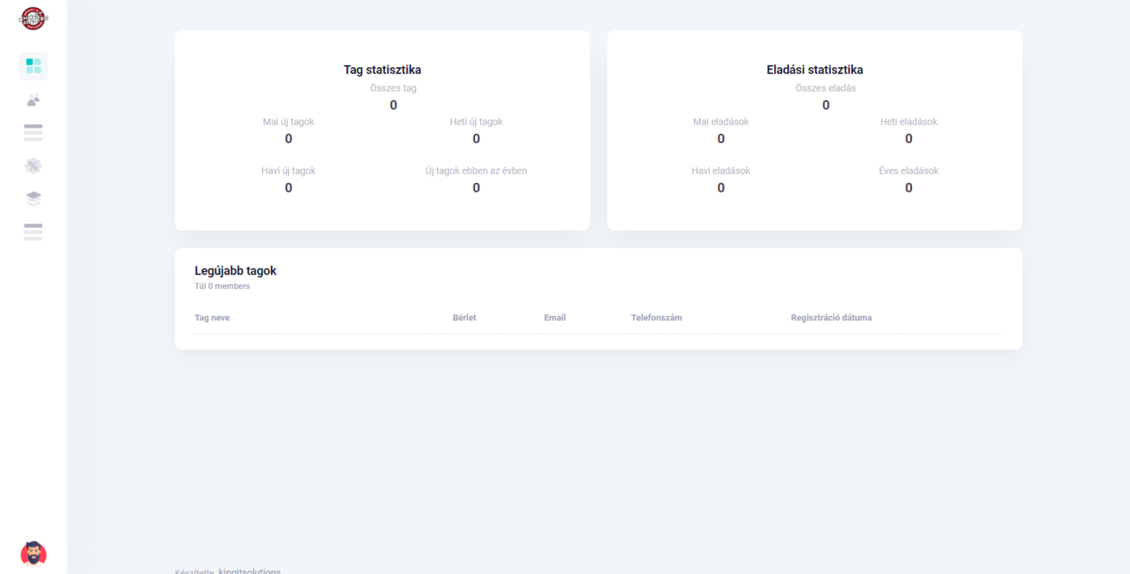Screen dimensions: 1130x574
Task: Open the bottom list icon in sidebar
Action: (x=33, y=231)
